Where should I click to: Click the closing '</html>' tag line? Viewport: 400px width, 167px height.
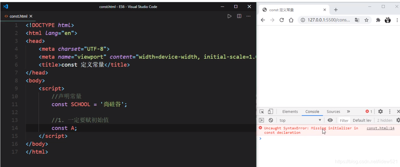click(x=37, y=152)
